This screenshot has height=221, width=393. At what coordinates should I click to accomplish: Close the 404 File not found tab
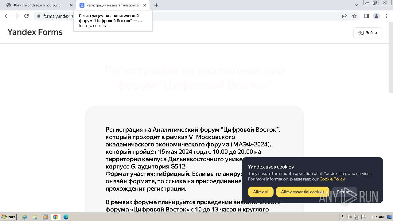[71, 5]
